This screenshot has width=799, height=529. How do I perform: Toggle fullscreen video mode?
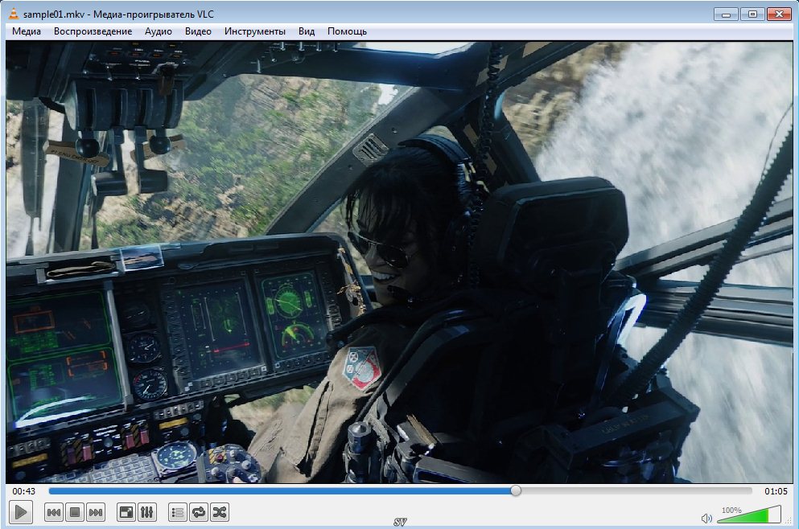click(x=126, y=512)
